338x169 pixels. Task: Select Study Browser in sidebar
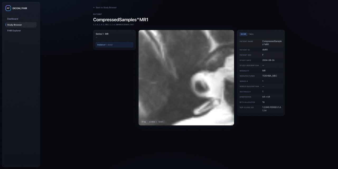point(21,25)
